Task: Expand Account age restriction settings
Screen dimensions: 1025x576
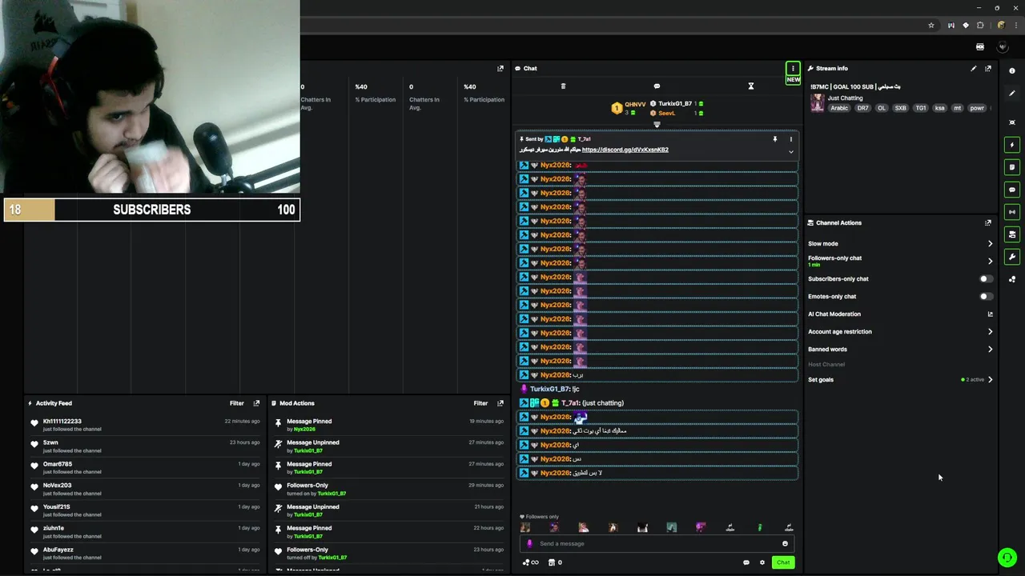Action: point(990,331)
